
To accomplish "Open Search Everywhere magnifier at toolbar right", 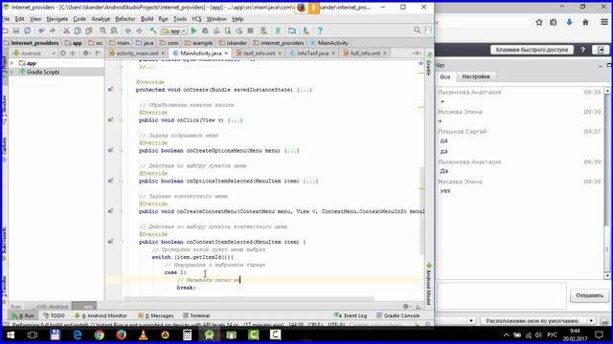I will (x=418, y=30).
